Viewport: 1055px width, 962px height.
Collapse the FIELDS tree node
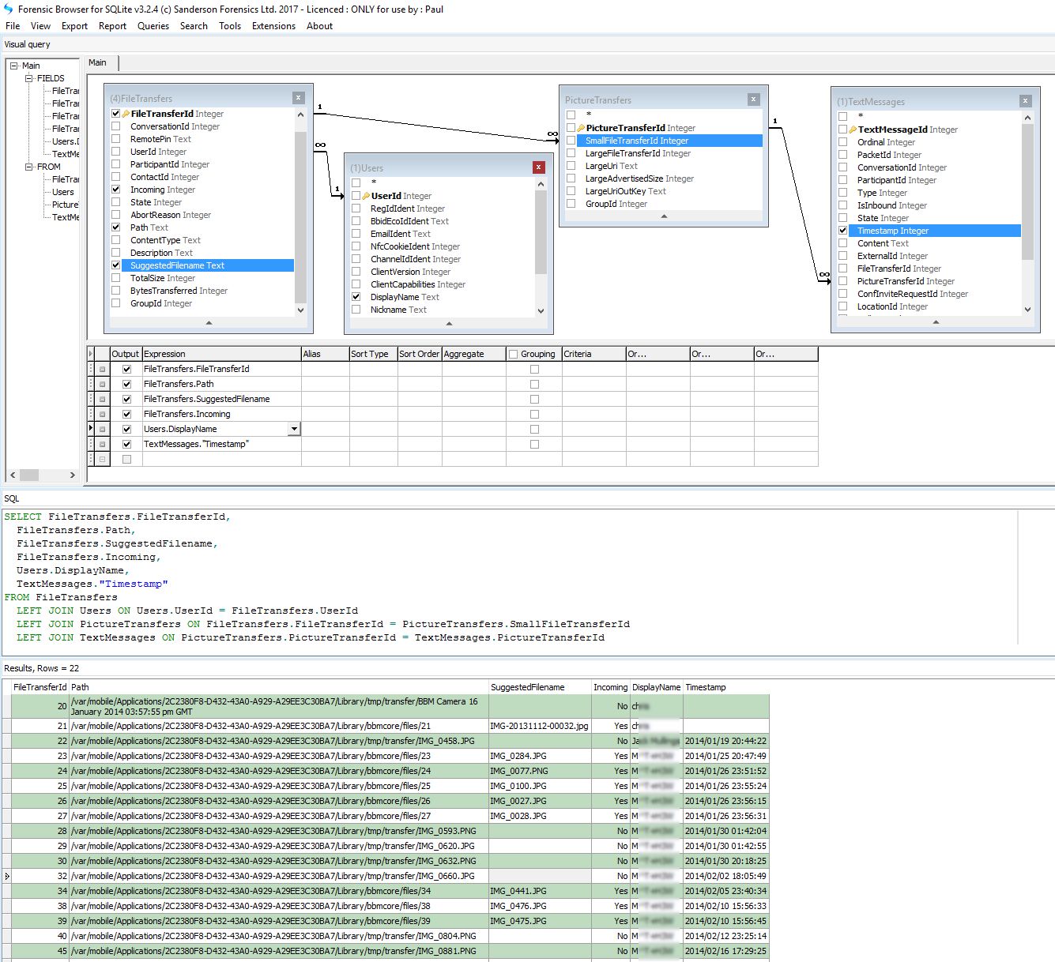29,78
